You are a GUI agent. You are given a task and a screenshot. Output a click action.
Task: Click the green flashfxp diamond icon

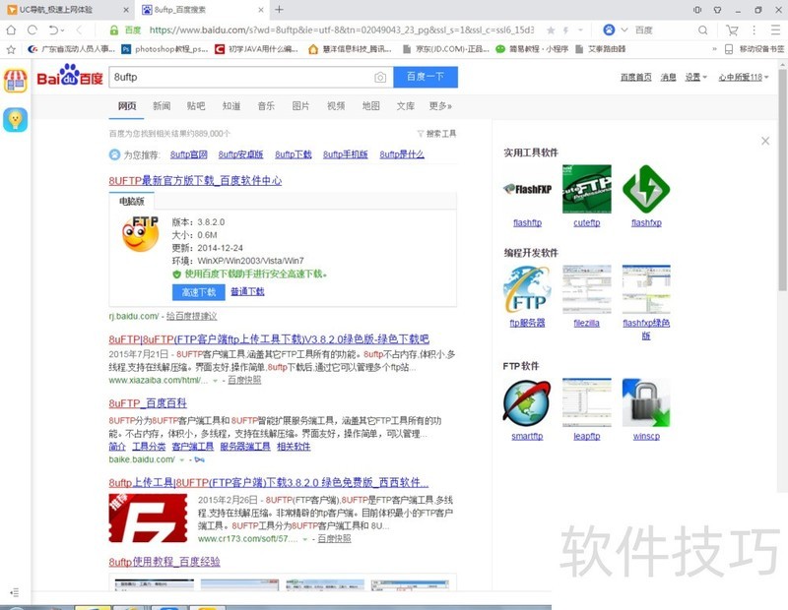646,189
